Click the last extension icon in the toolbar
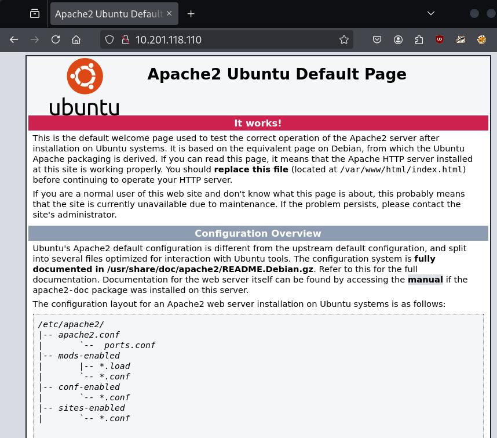The height and width of the screenshot is (438, 497). click(x=481, y=39)
